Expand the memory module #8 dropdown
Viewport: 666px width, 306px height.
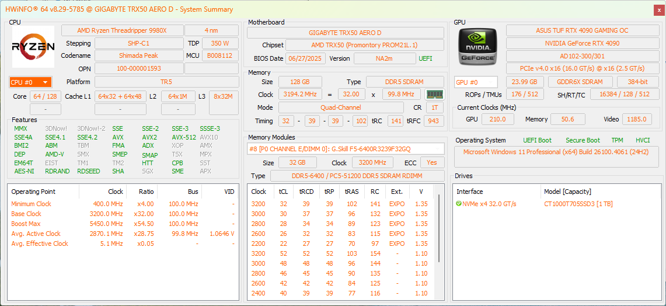(x=346, y=149)
